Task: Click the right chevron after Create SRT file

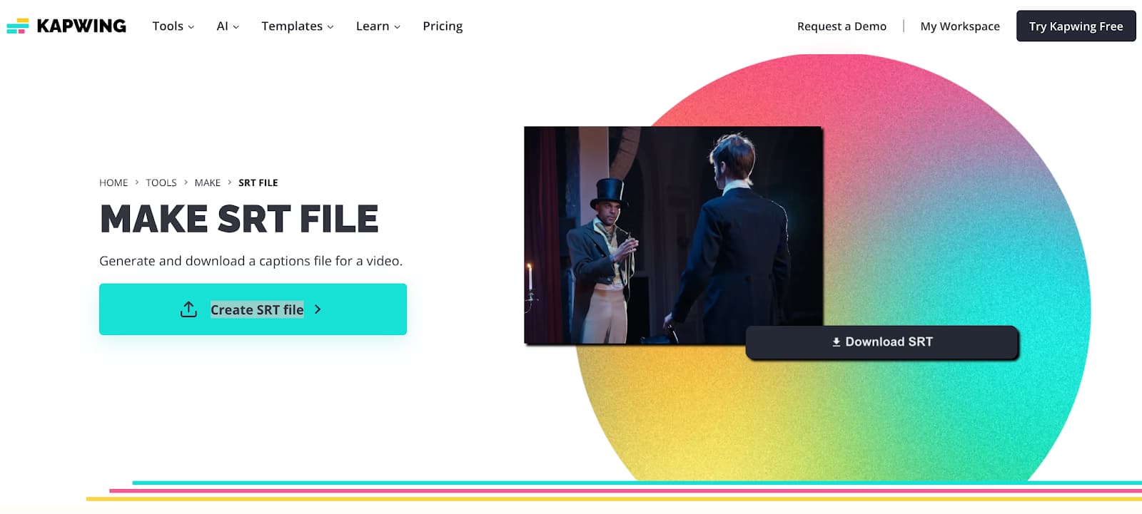Action: coord(318,309)
